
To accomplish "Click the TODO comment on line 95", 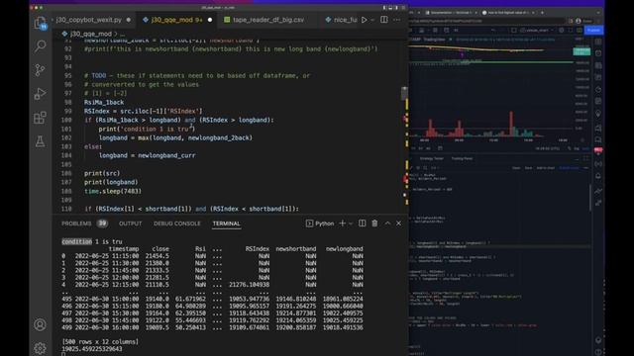I will (197, 75).
